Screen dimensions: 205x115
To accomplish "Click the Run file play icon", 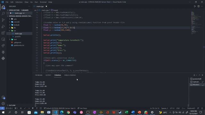I will (195, 6).
